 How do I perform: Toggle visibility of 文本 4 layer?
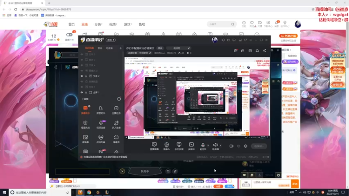(82, 65)
